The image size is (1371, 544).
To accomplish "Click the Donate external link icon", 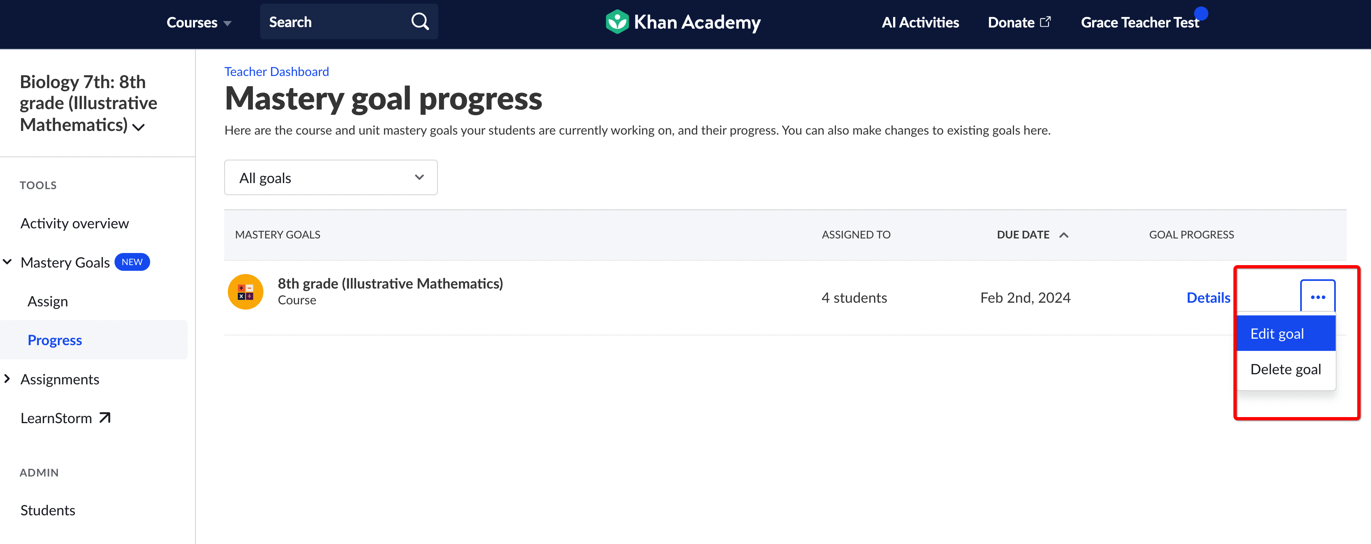I will [1045, 21].
